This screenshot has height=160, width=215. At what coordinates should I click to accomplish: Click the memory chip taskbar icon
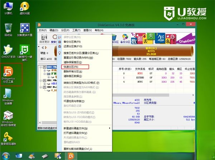[45, 156]
